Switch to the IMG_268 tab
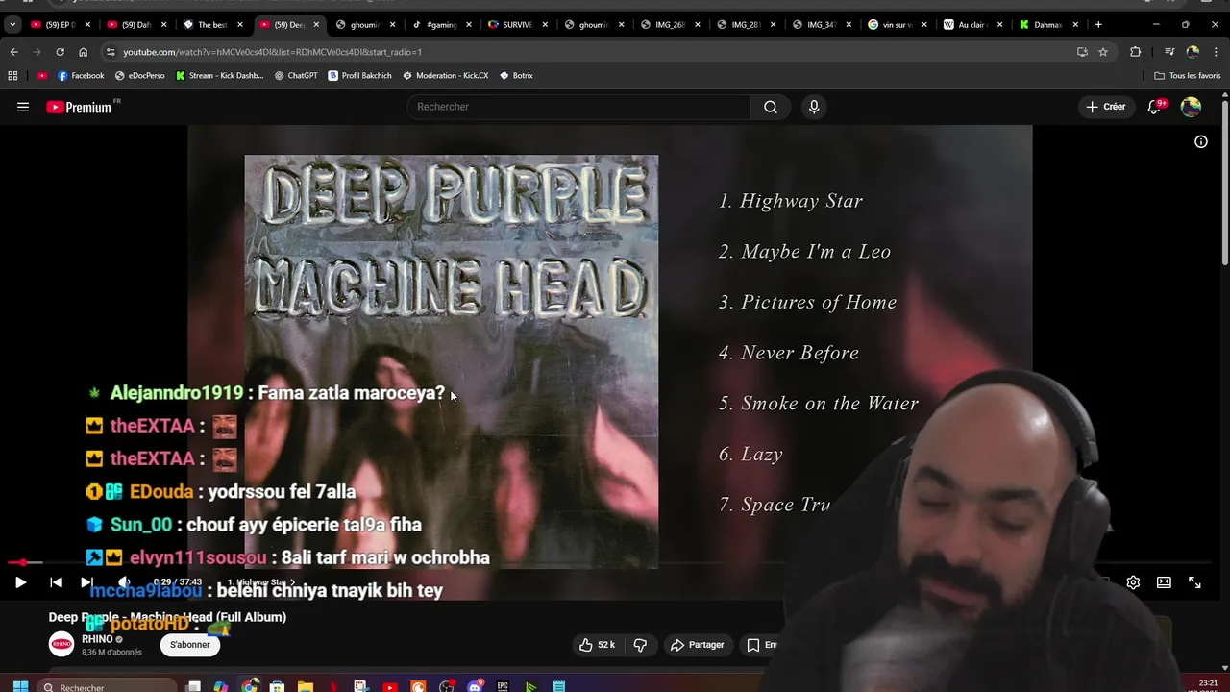This screenshot has height=692, width=1230. tap(669, 24)
